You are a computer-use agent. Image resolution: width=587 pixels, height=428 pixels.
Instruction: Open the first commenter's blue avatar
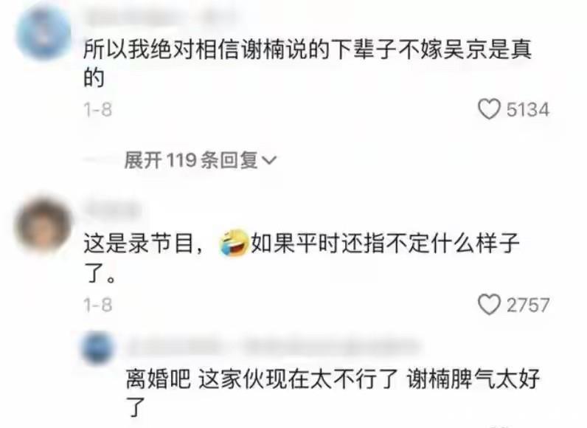(x=44, y=32)
